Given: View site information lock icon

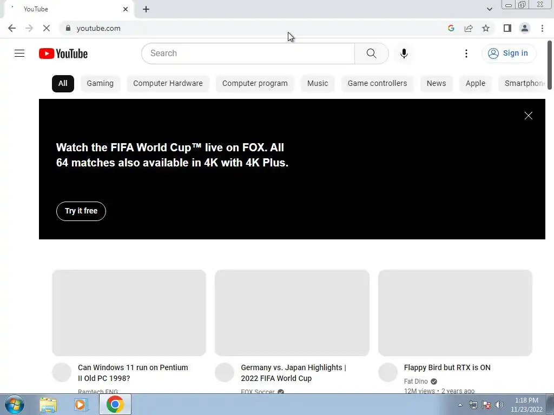Looking at the screenshot, I should (68, 28).
